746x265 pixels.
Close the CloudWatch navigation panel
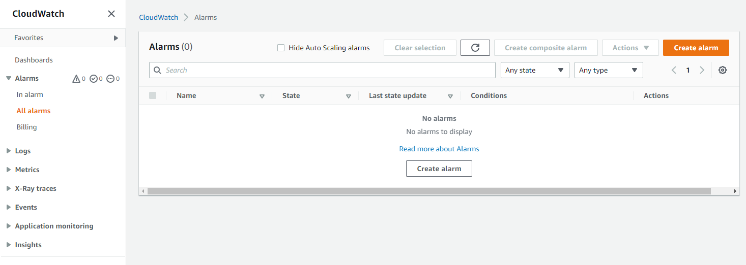[x=111, y=14]
